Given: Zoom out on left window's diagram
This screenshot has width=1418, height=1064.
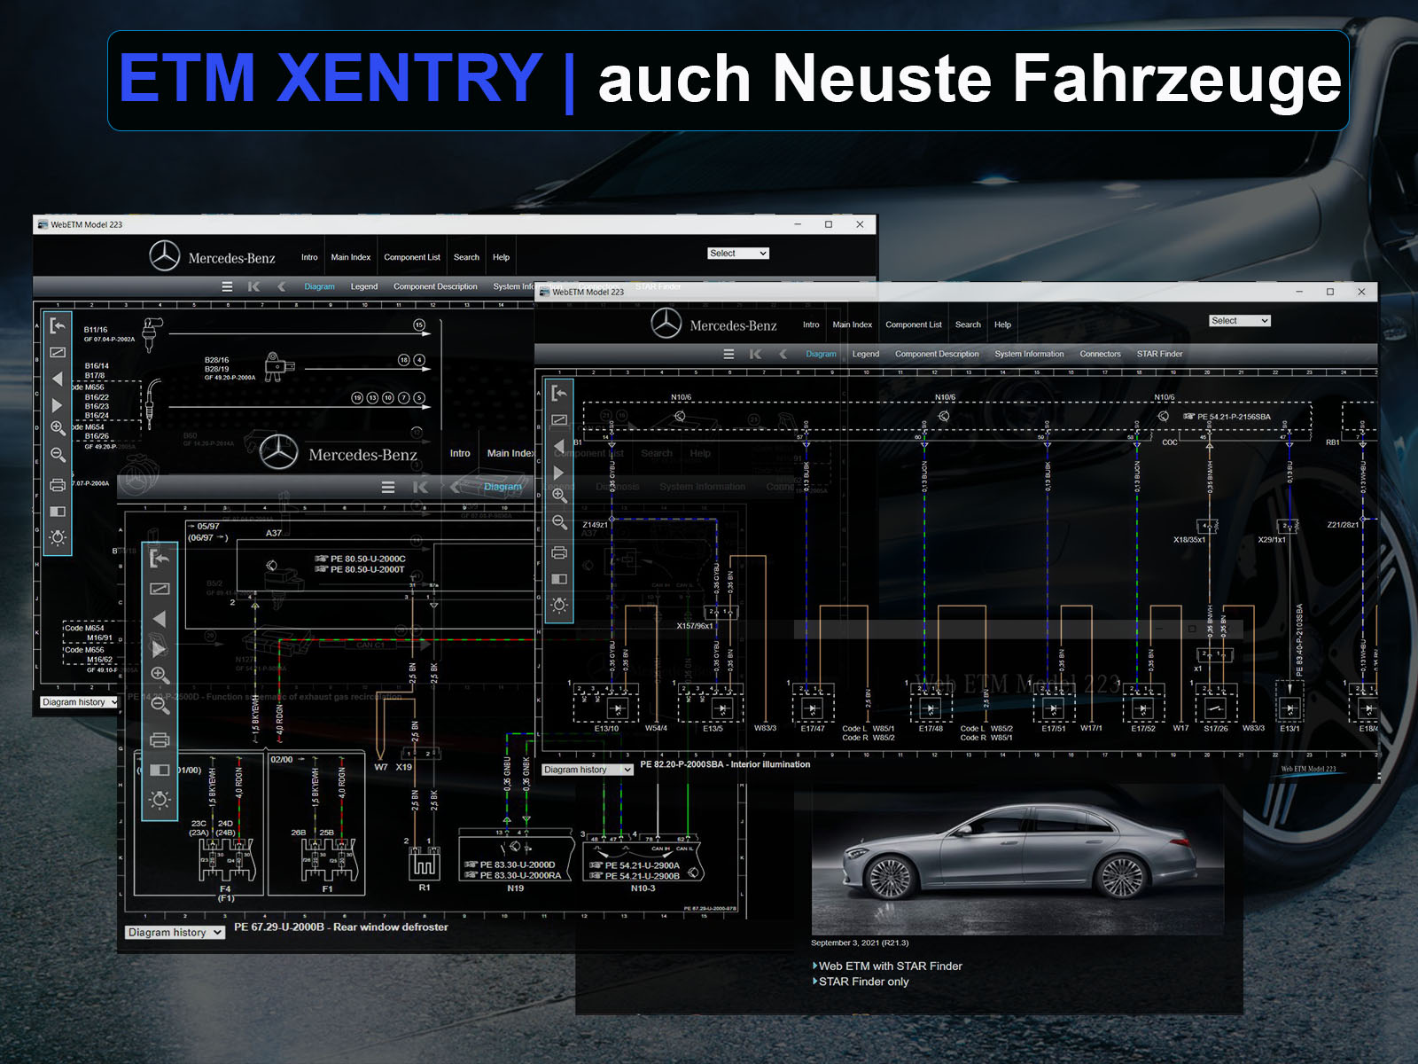Looking at the screenshot, I should pos(58,456).
